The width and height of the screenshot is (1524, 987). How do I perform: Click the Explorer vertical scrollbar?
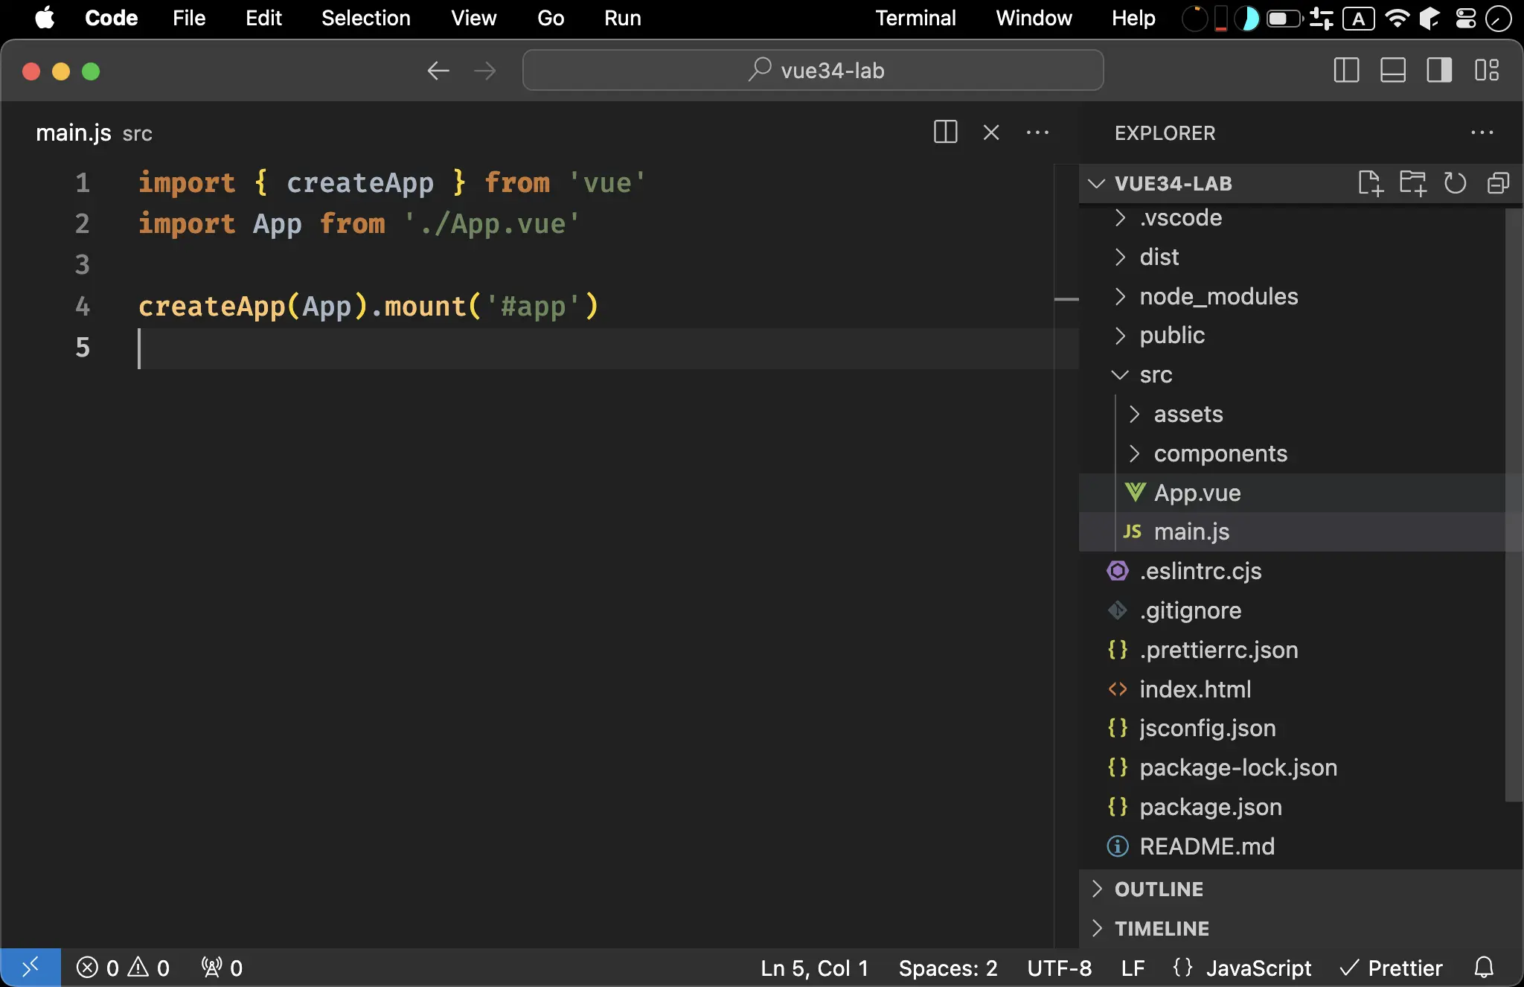[1514, 505]
